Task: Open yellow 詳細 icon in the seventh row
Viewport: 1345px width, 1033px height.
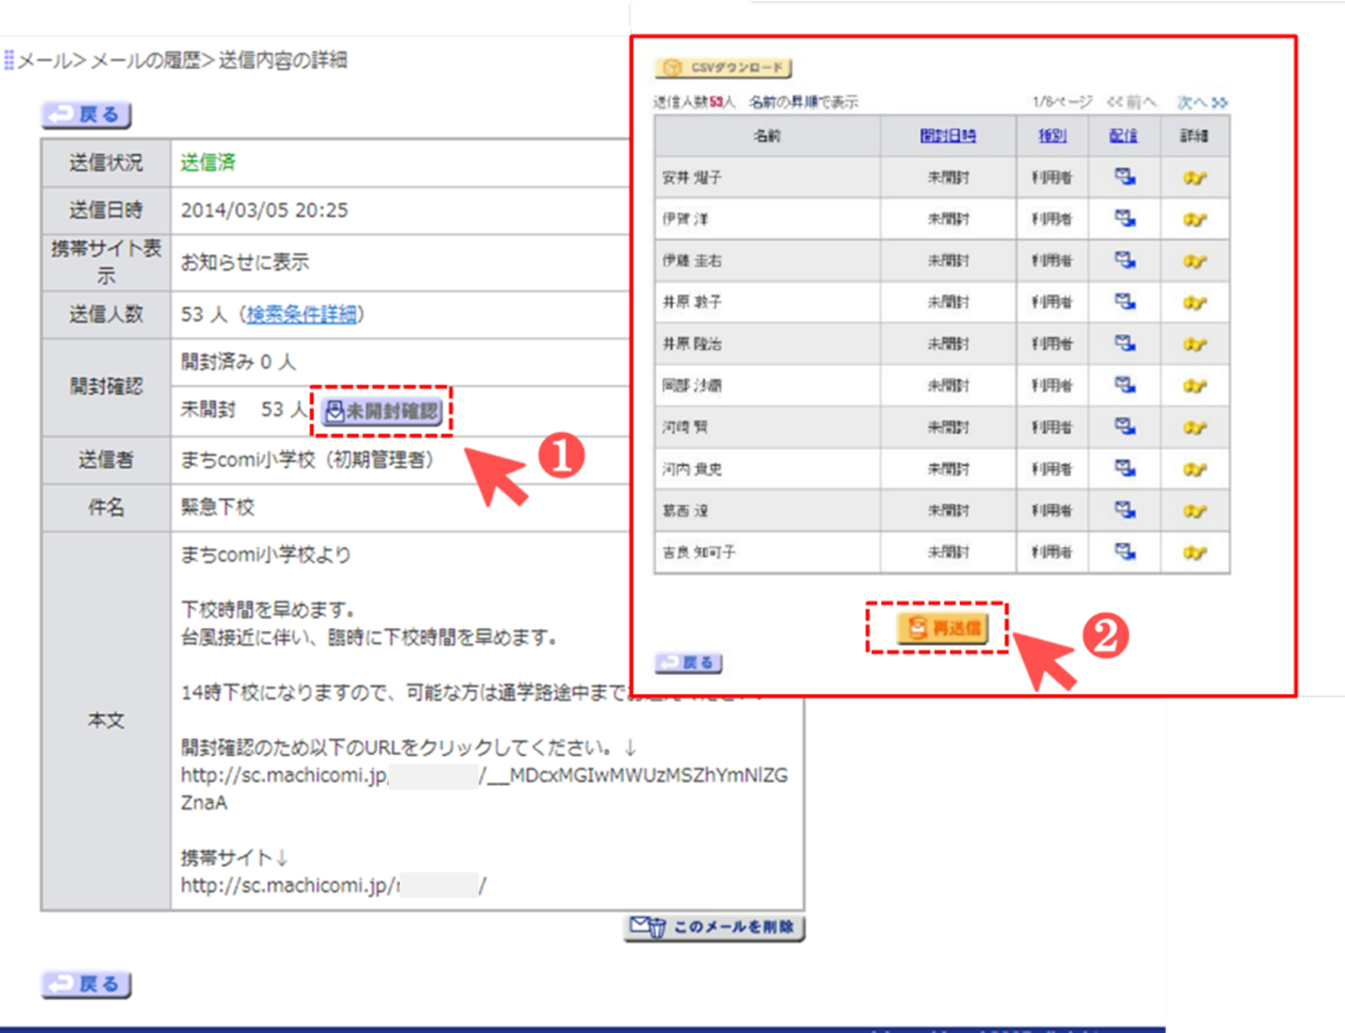Action: [x=1194, y=427]
